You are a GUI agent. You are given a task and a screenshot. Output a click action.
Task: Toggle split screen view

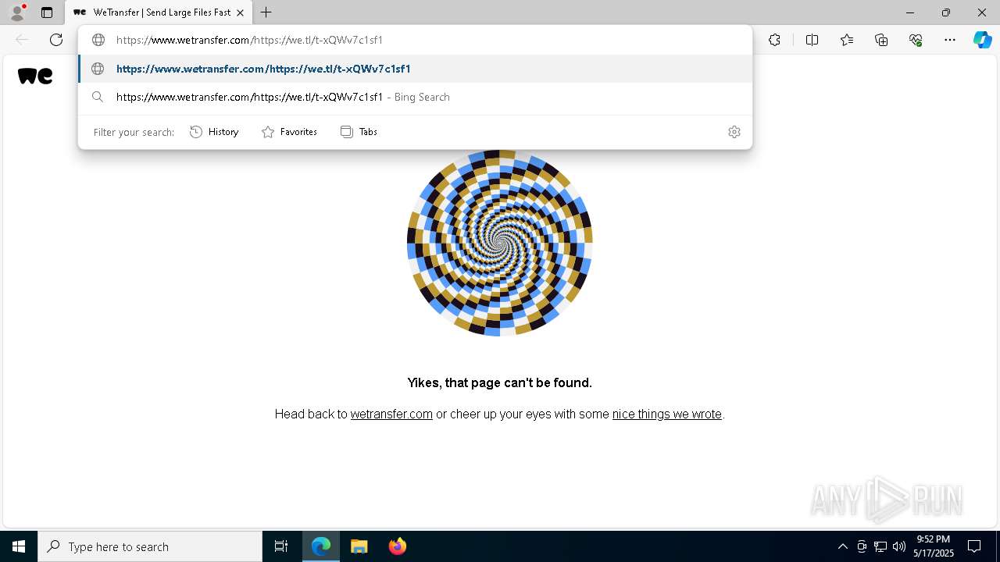coord(812,40)
